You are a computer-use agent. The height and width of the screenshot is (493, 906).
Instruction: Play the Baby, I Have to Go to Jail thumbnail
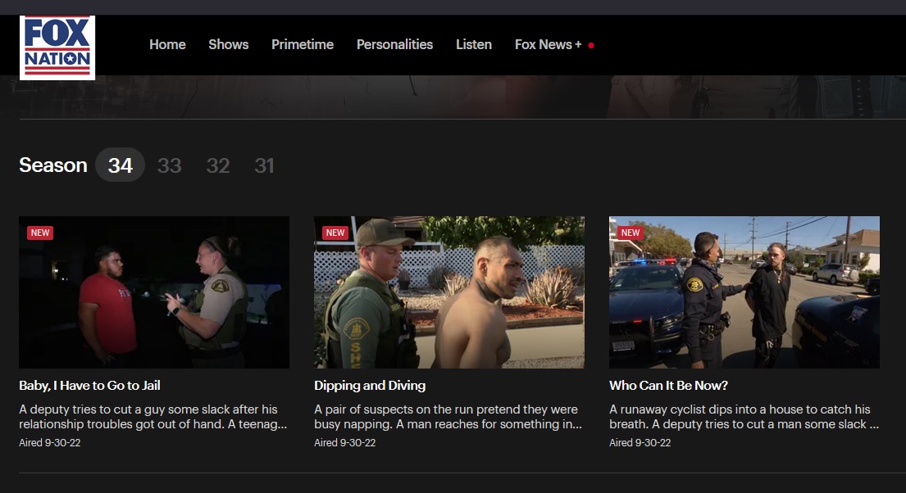point(154,292)
